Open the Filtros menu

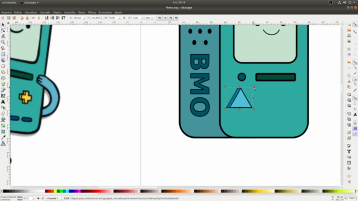[92, 12]
